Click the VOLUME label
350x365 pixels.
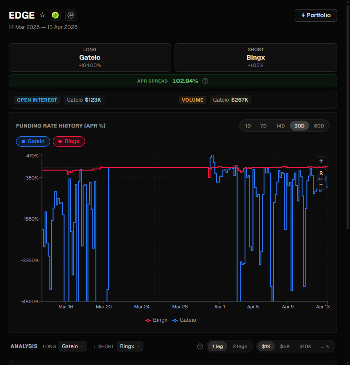click(x=192, y=100)
